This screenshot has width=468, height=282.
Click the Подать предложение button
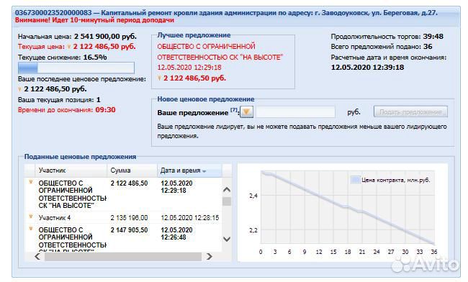click(410, 112)
